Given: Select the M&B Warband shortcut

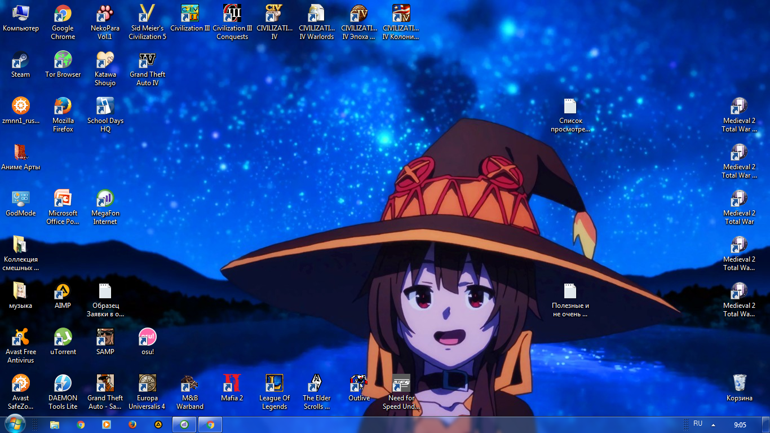Looking at the screenshot, I should coord(190,392).
